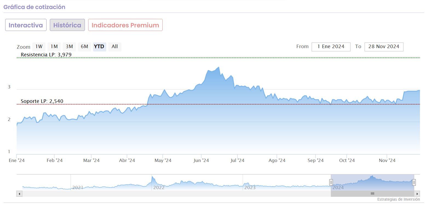Click the right scroll arrow of navigator
This screenshot has width=426, height=205.
click(418, 194)
